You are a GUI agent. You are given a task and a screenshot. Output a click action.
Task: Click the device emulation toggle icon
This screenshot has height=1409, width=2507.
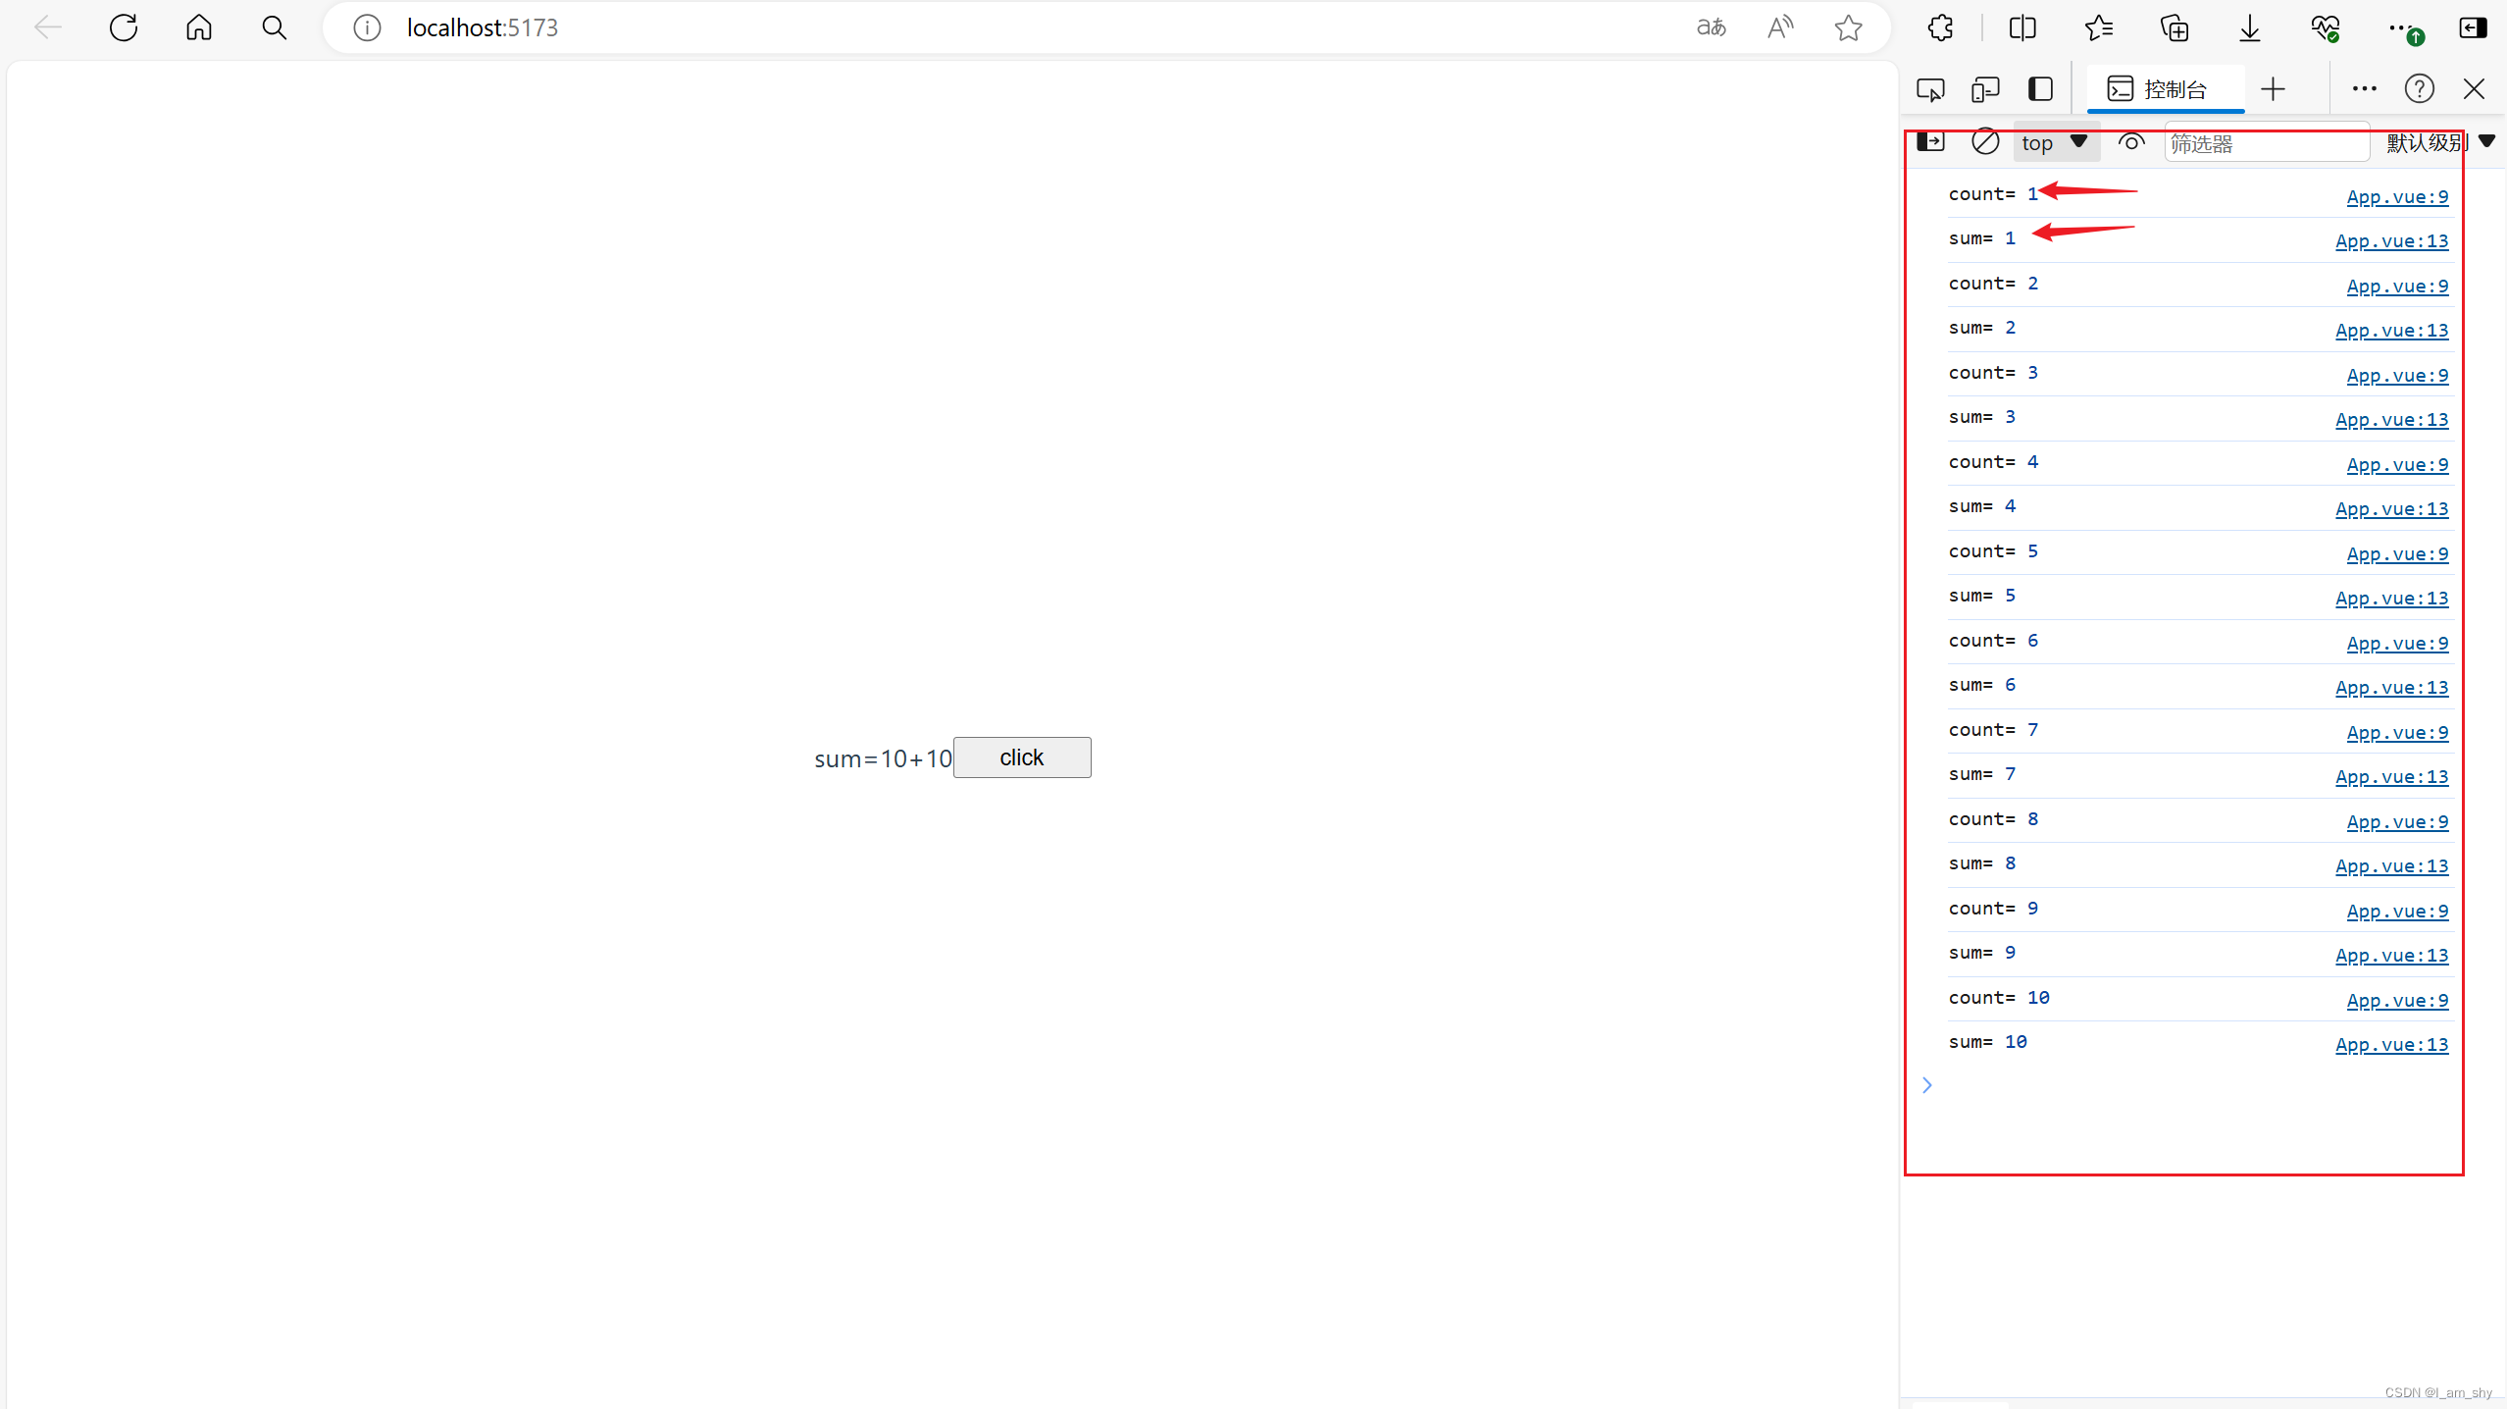pos(1985,88)
